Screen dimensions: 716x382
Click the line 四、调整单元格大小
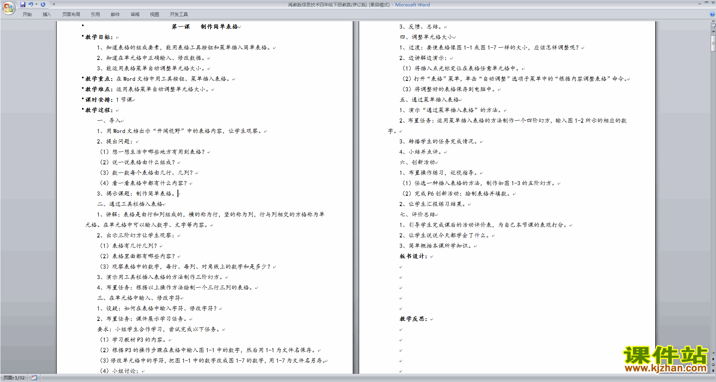[426, 37]
